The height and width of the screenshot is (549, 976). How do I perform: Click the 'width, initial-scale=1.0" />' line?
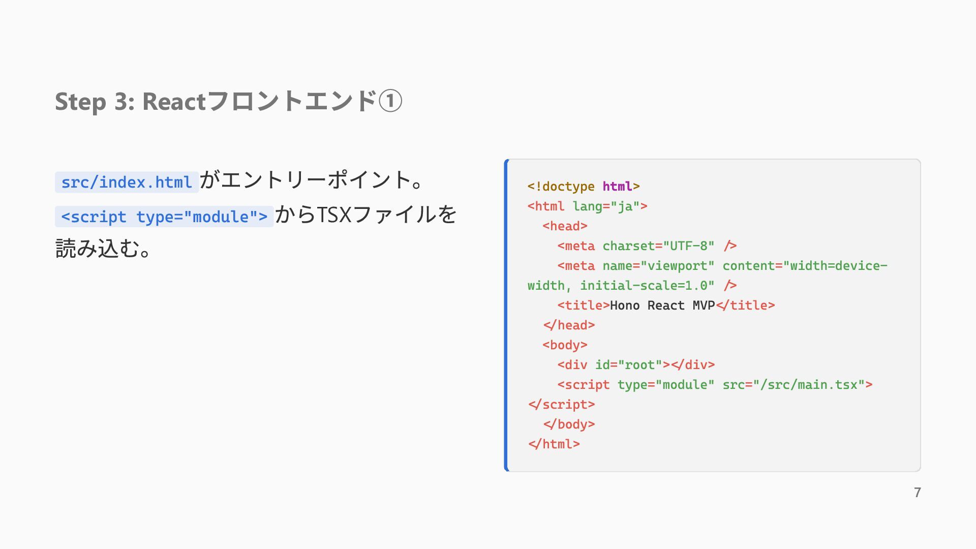pos(632,286)
